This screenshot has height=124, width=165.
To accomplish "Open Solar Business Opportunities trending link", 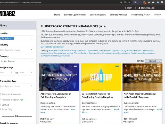I will (111, 51).
